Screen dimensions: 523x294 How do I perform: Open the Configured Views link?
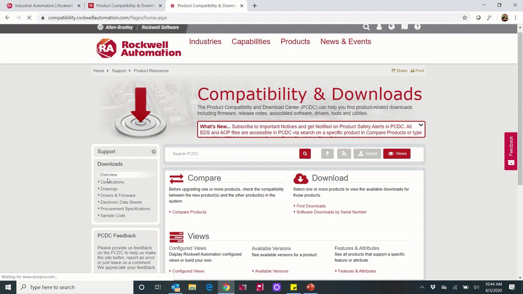[x=188, y=271]
